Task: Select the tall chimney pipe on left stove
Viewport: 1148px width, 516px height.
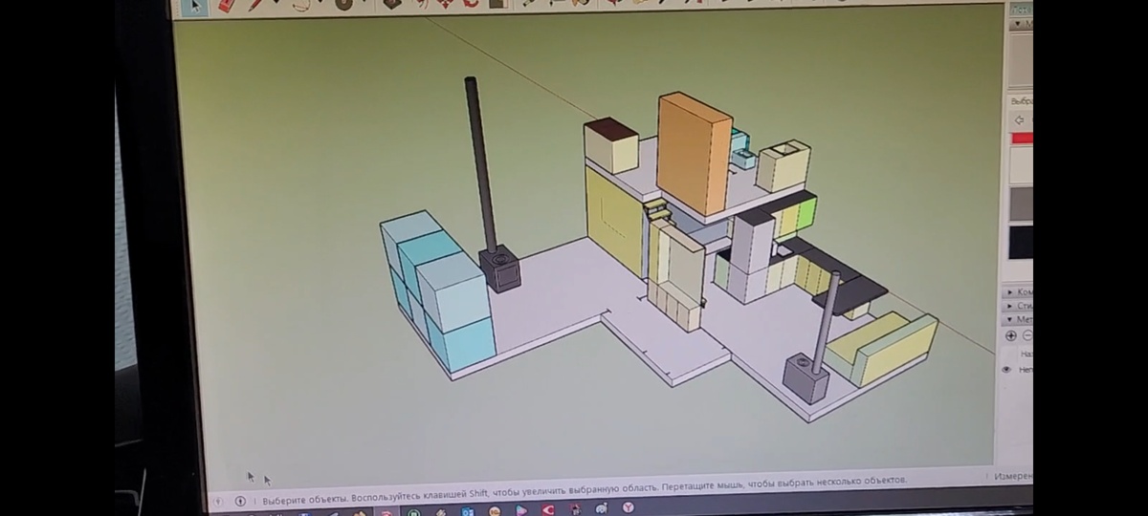Action: click(x=479, y=162)
